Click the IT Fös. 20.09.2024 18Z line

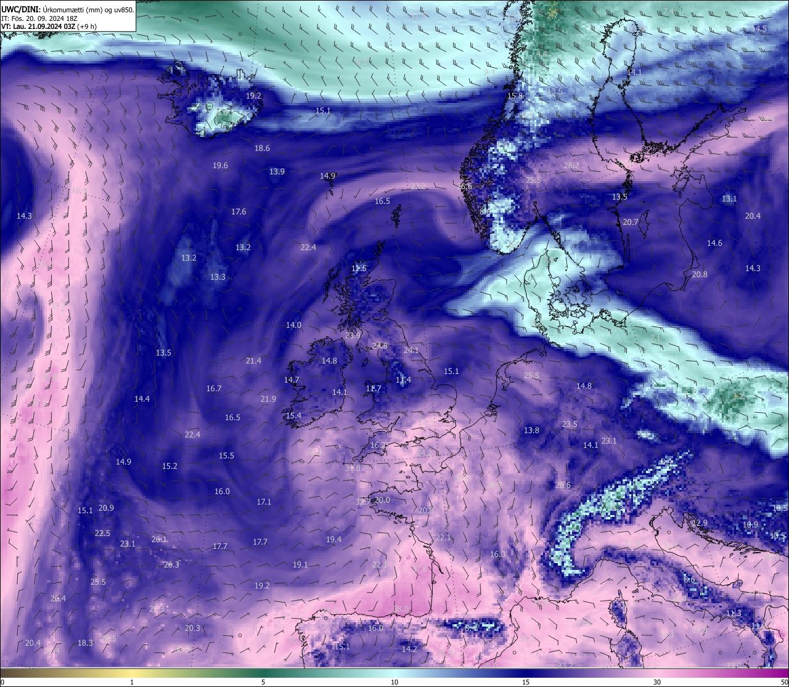[x=39, y=18]
